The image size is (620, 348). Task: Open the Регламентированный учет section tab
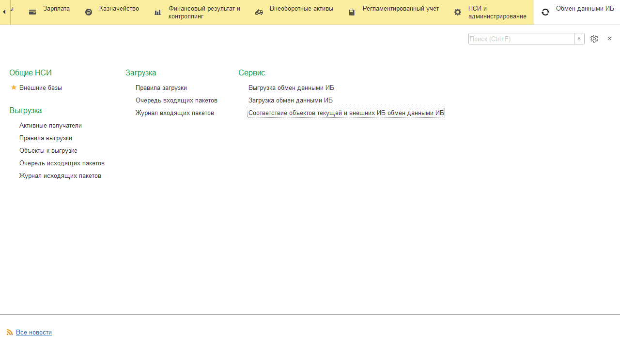pos(400,9)
